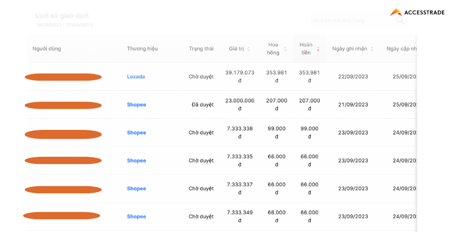
Task: Sort by Giá trị column arrows
Action: 248,49
